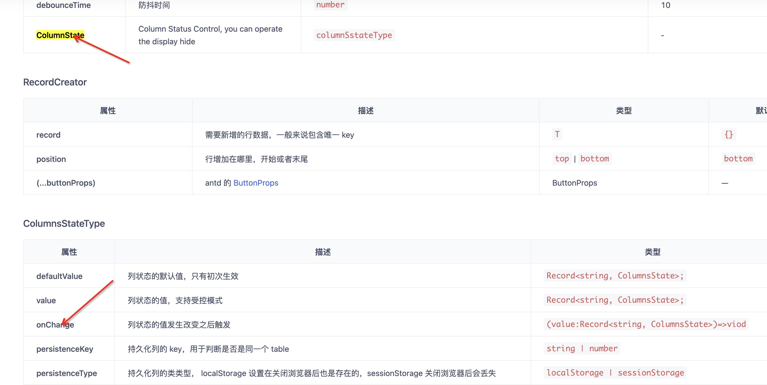Click the 'string | number' type code
767x385 pixels.
582,349
